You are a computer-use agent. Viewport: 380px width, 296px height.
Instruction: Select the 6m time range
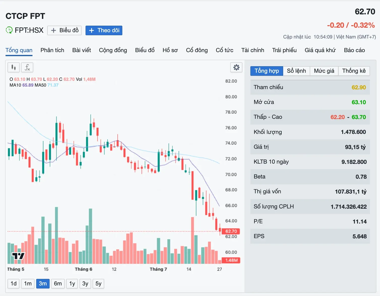58,284
